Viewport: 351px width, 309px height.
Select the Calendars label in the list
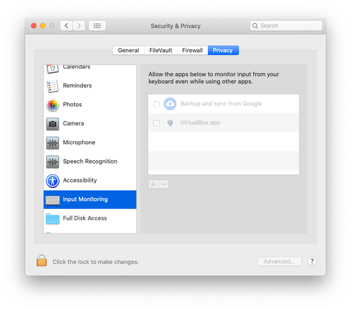pyautogui.click(x=77, y=67)
